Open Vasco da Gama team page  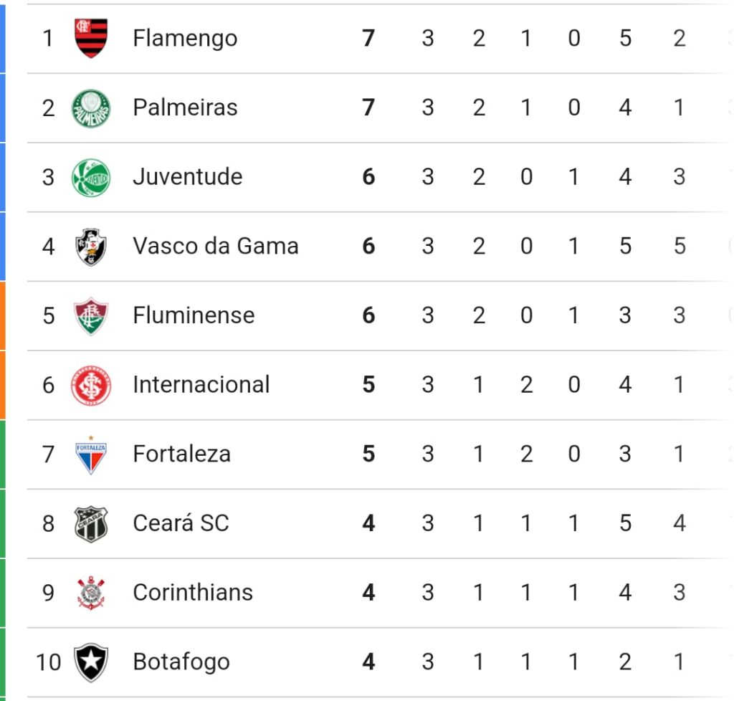click(x=215, y=246)
